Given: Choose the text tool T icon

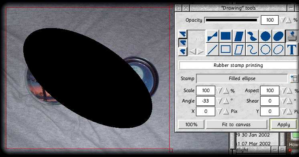Looking at the screenshot, I should click(292, 49).
